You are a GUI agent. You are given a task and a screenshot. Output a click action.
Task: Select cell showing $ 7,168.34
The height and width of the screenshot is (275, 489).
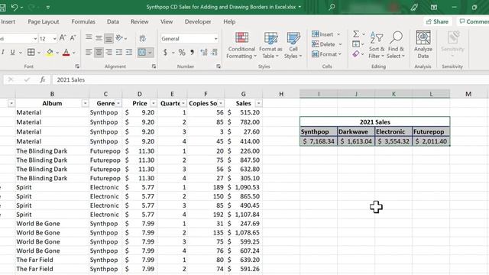tap(319, 141)
